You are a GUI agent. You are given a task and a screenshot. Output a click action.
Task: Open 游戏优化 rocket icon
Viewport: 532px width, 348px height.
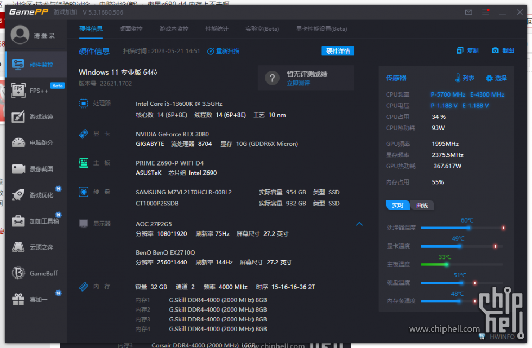click(x=18, y=195)
